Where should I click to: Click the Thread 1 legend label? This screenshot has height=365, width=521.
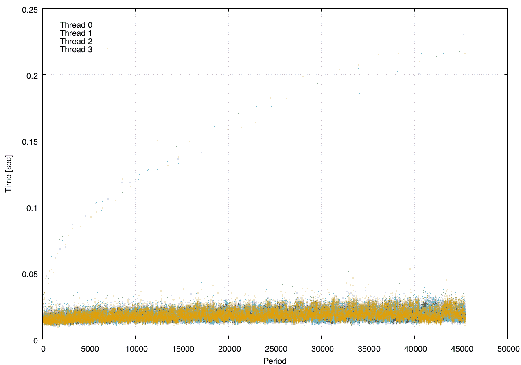[x=76, y=33]
